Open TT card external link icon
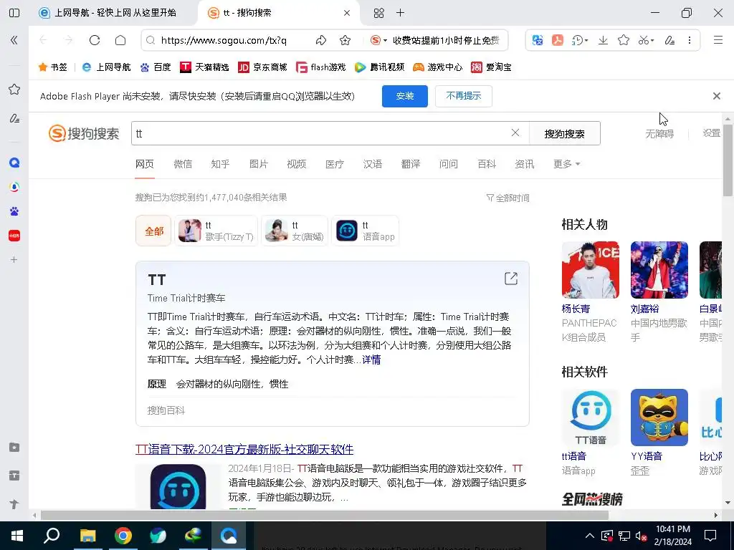 tap(510, 279)
